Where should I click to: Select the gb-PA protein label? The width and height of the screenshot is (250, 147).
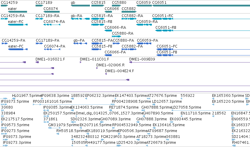click(79, 40)
